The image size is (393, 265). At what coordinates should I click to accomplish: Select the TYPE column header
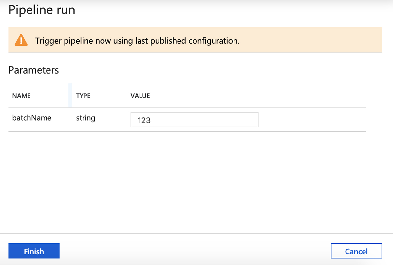click(83, 96)
